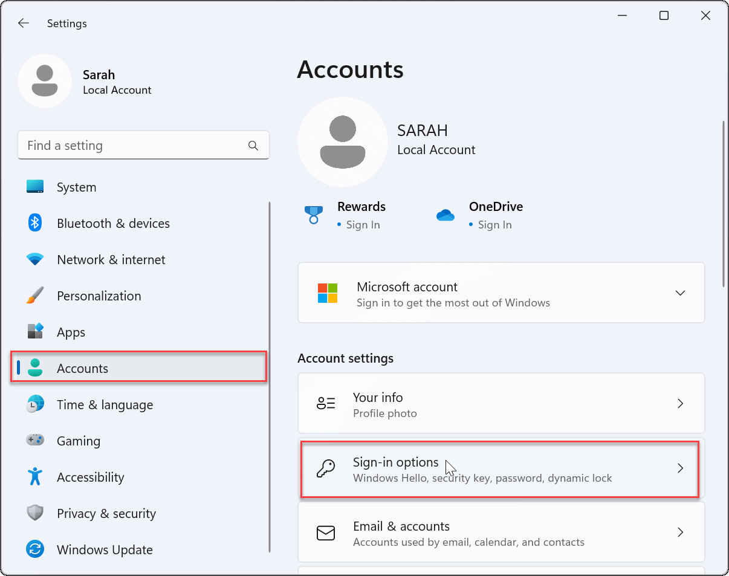Click the Accessibility person icon
The width and height of the screenshot is (729, 576).
pyautogui.click(x=35, y=477)
